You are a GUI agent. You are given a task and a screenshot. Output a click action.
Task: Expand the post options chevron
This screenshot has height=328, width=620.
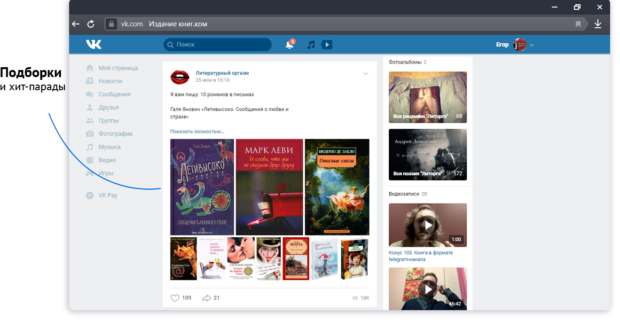[x=366, y=74]
